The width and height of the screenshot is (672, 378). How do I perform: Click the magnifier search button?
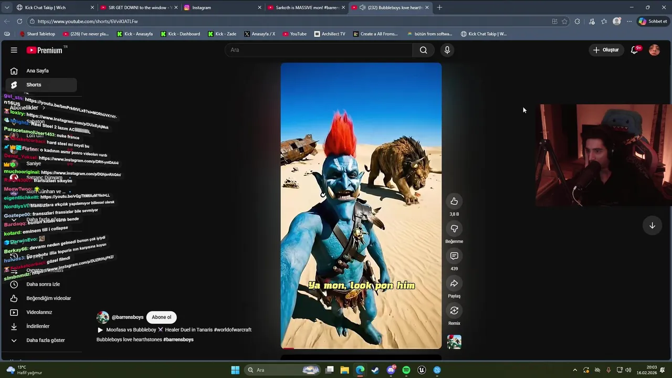[424, 50]
